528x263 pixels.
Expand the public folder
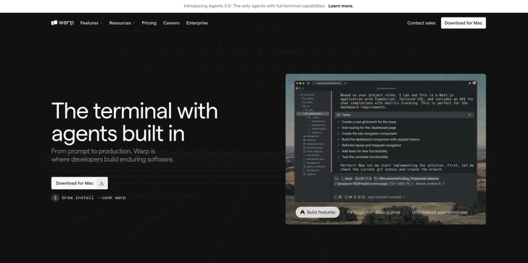pos(301,102)
